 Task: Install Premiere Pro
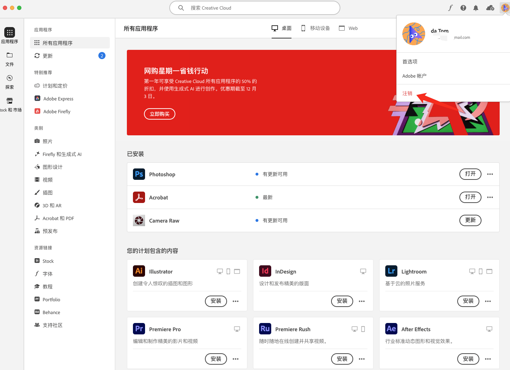coord(216,359)
